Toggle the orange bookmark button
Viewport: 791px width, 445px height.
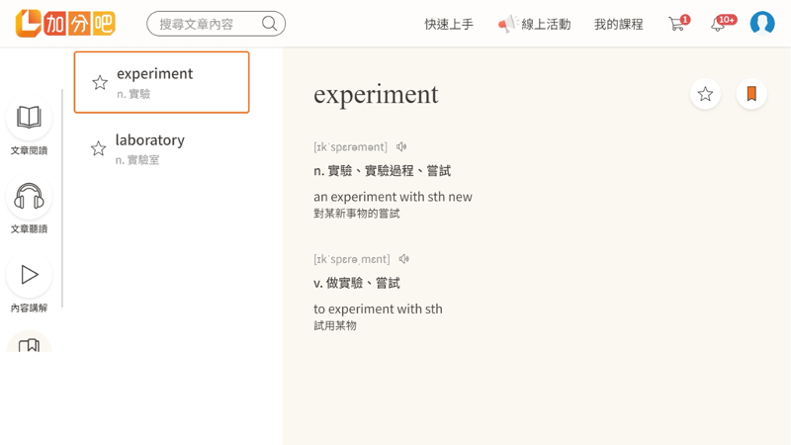[x=751, y=94]
